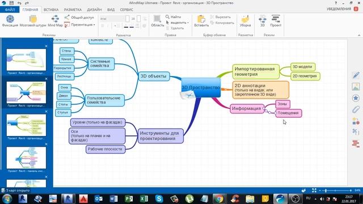
Task: Open the shapes panel icon
Action: pos(356,121)
